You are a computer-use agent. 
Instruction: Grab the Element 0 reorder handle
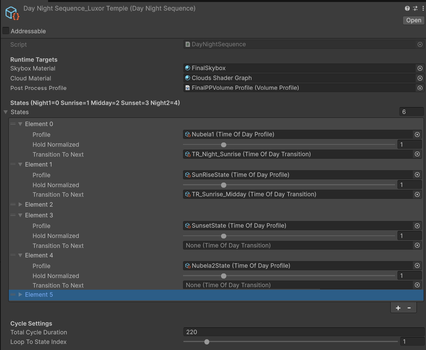[x=13, y=124]
